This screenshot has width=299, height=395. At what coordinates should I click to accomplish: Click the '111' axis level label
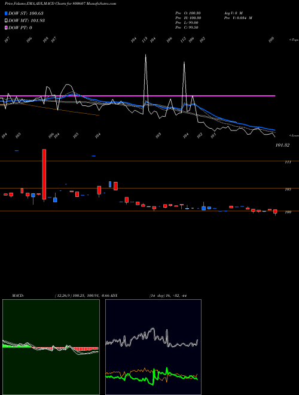pos(288,162)
